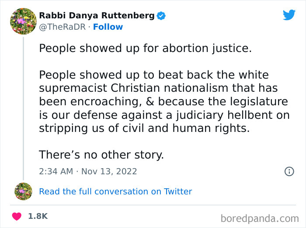Like the tweet with the heart icon
This screenshot has width=306, height=228.
(17, 216)
